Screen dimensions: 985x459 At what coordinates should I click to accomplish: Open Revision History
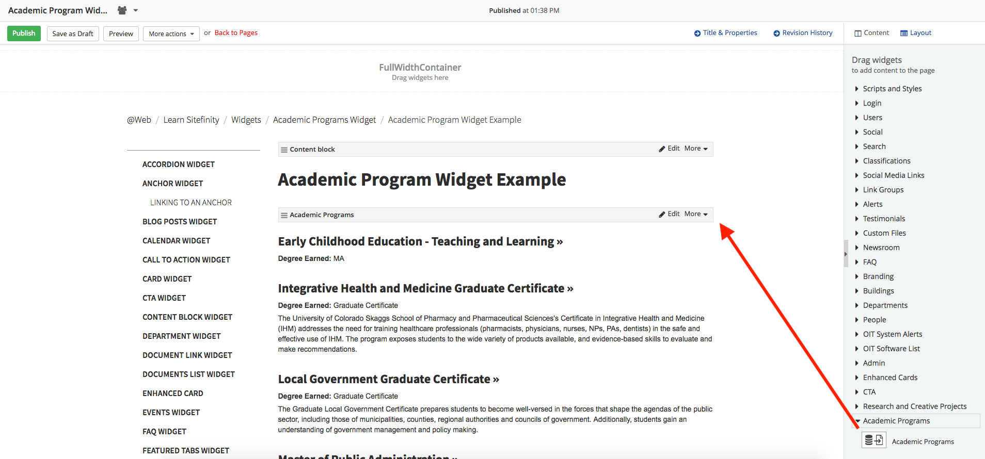807,32
